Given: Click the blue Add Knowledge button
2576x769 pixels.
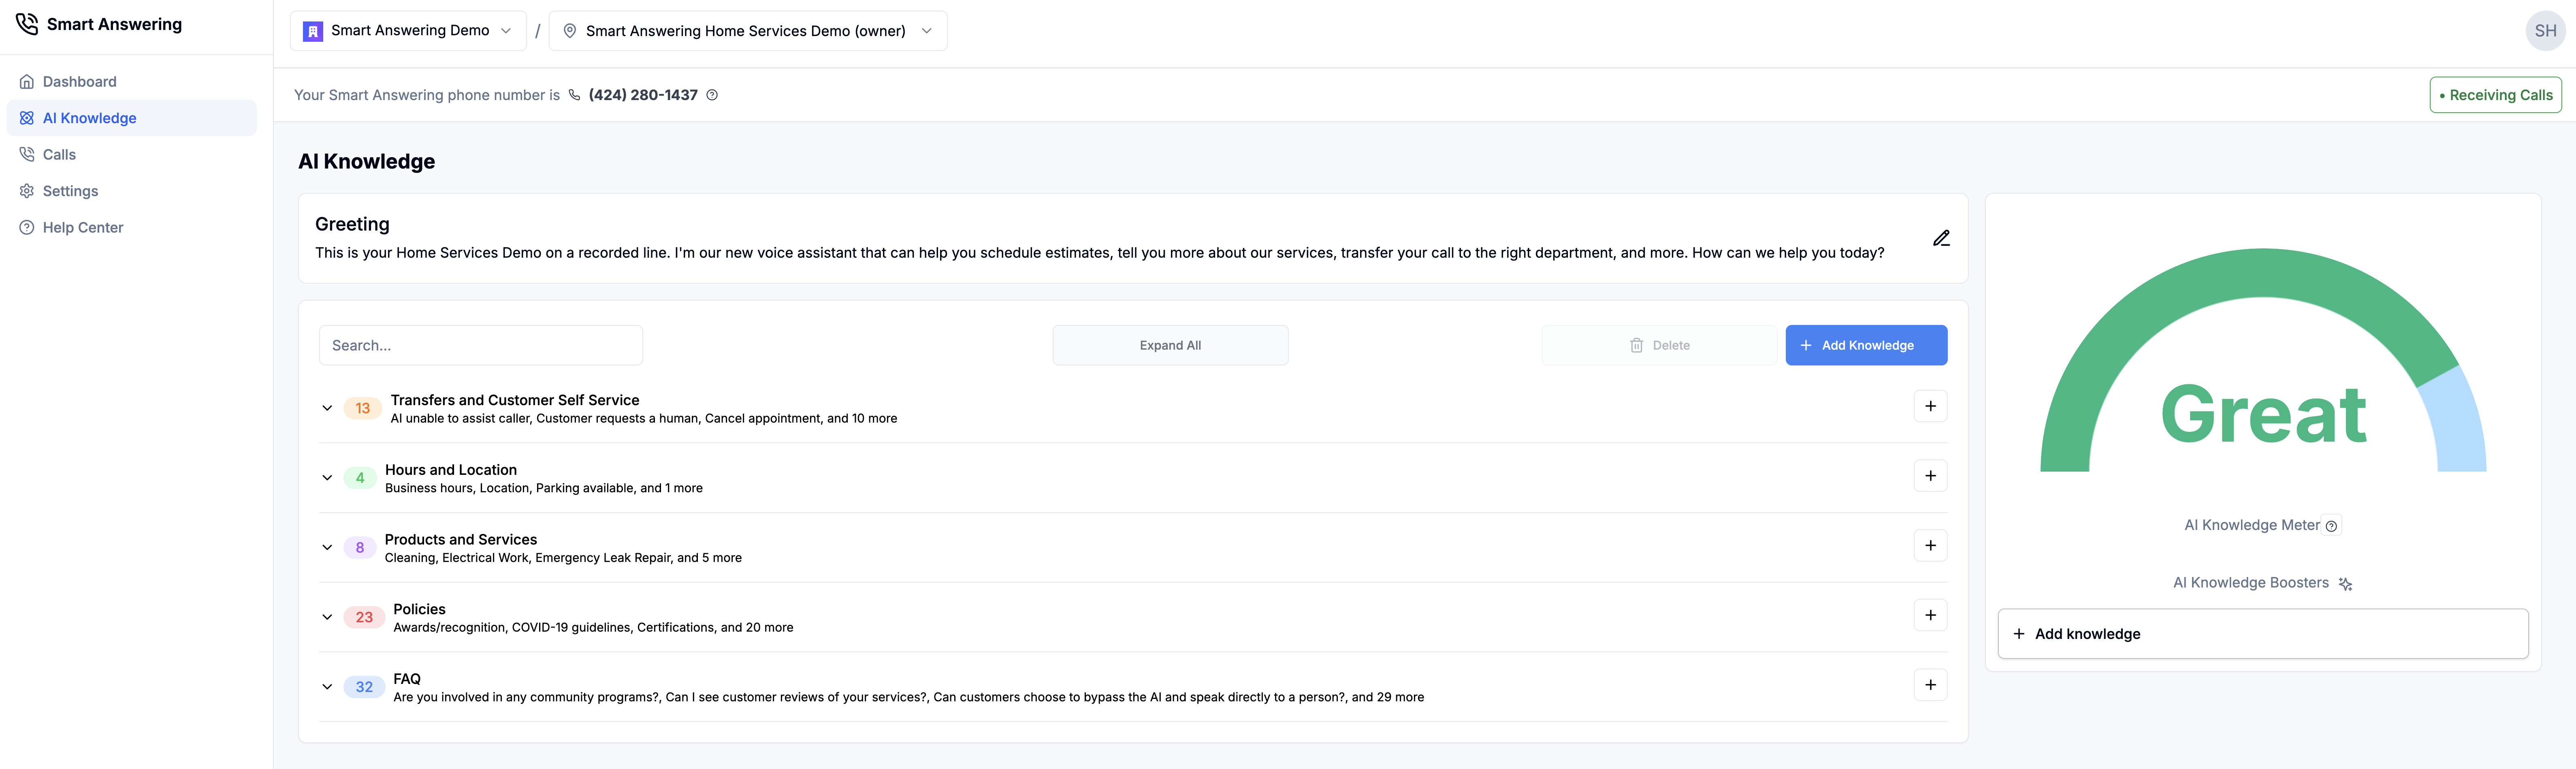Looking at the screenshot, I should tap(1866, 345).
